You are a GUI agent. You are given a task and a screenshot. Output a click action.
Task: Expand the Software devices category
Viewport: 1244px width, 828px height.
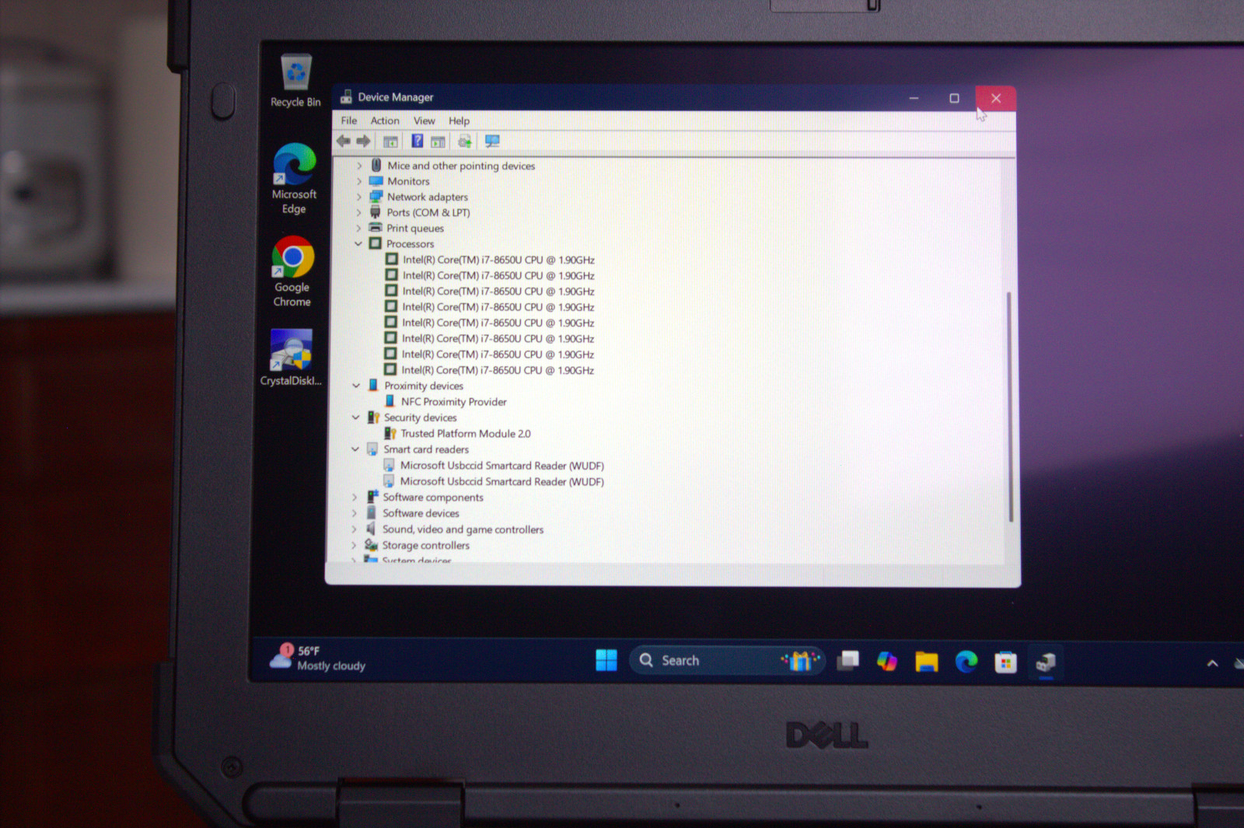(x=355, y=513)
